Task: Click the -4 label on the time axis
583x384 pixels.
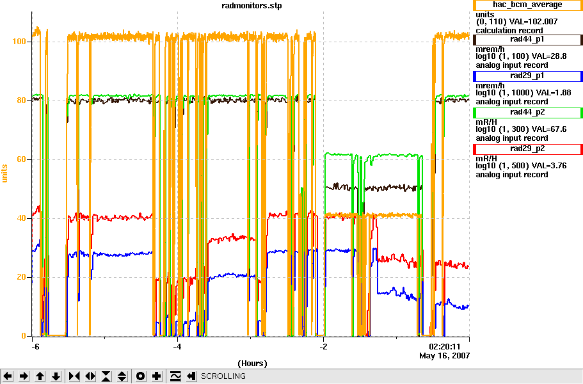Action: (178, 347)
